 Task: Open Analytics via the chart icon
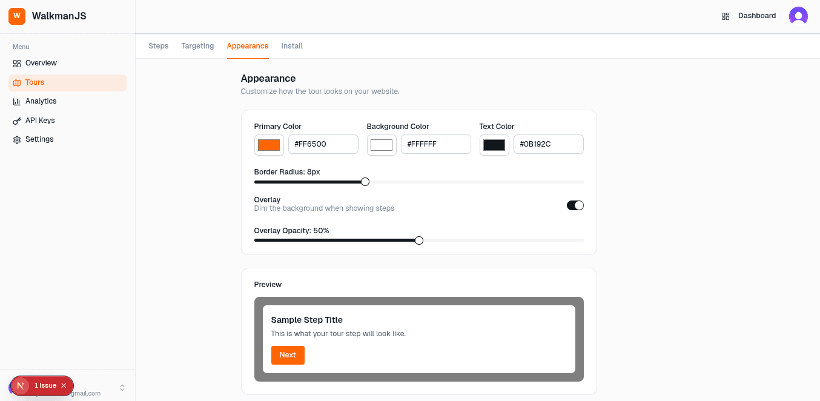17,101
